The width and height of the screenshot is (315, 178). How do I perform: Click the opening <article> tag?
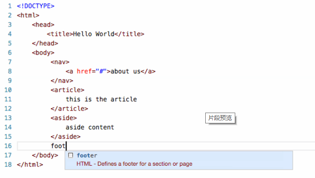coord(67,90)
